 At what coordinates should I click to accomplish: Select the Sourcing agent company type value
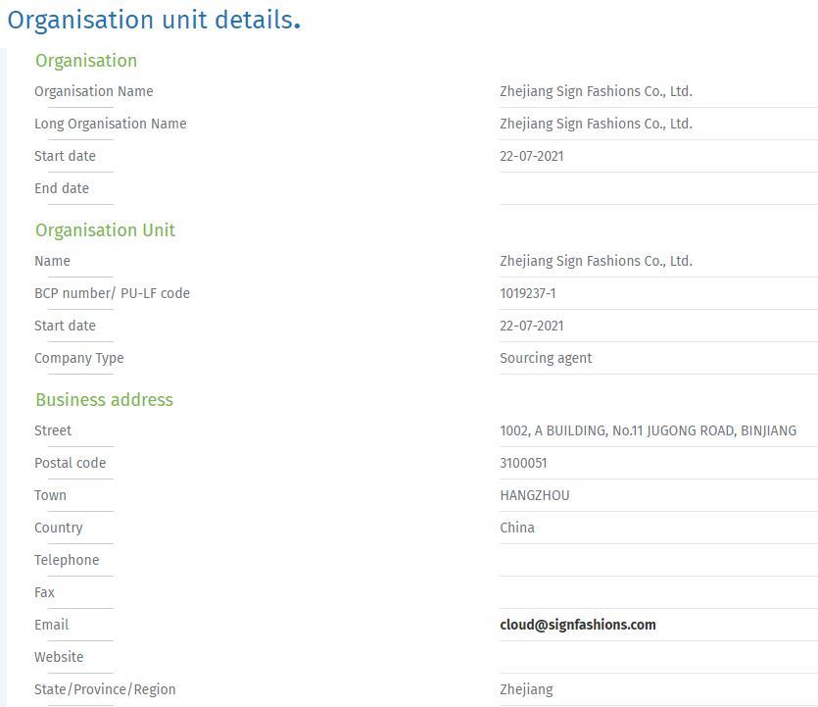click(x=546, y=358)
